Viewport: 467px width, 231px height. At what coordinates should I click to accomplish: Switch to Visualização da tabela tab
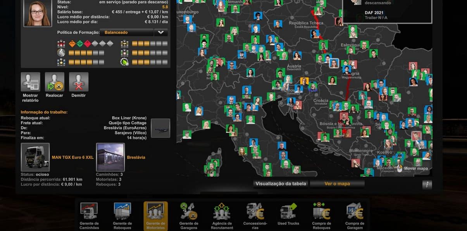tap(281, 184)
